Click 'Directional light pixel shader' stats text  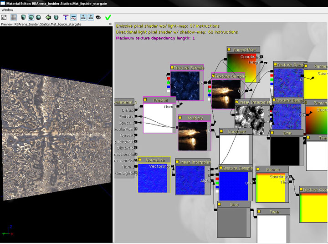click(x=177, y=32)
